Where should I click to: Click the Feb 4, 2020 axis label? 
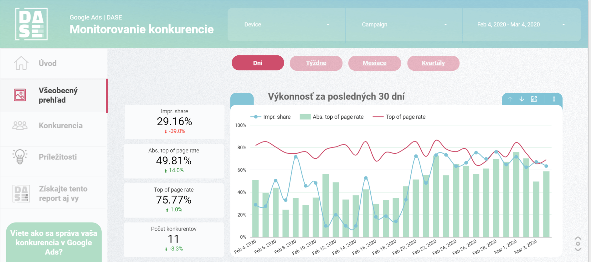[245, 246]
